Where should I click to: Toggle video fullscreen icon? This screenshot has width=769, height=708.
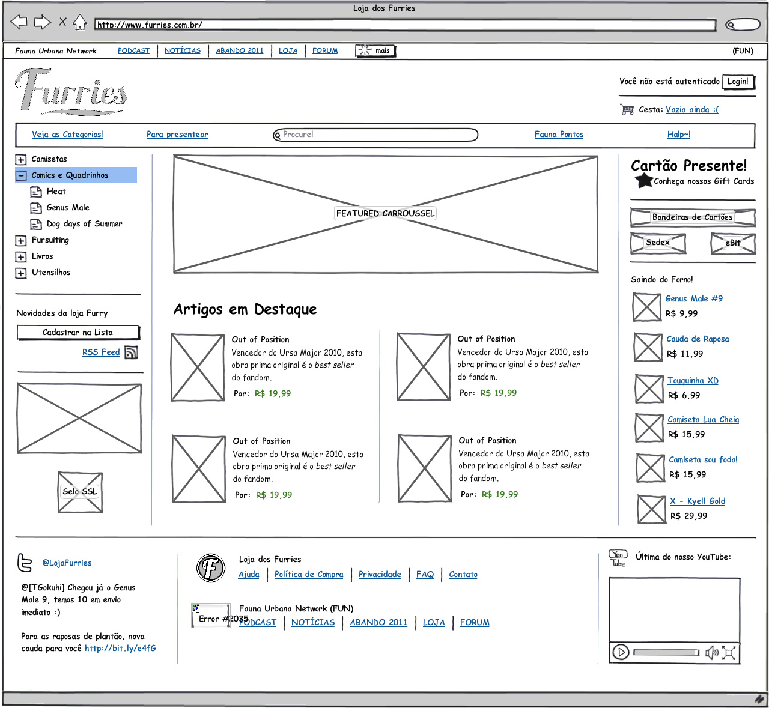729,653
